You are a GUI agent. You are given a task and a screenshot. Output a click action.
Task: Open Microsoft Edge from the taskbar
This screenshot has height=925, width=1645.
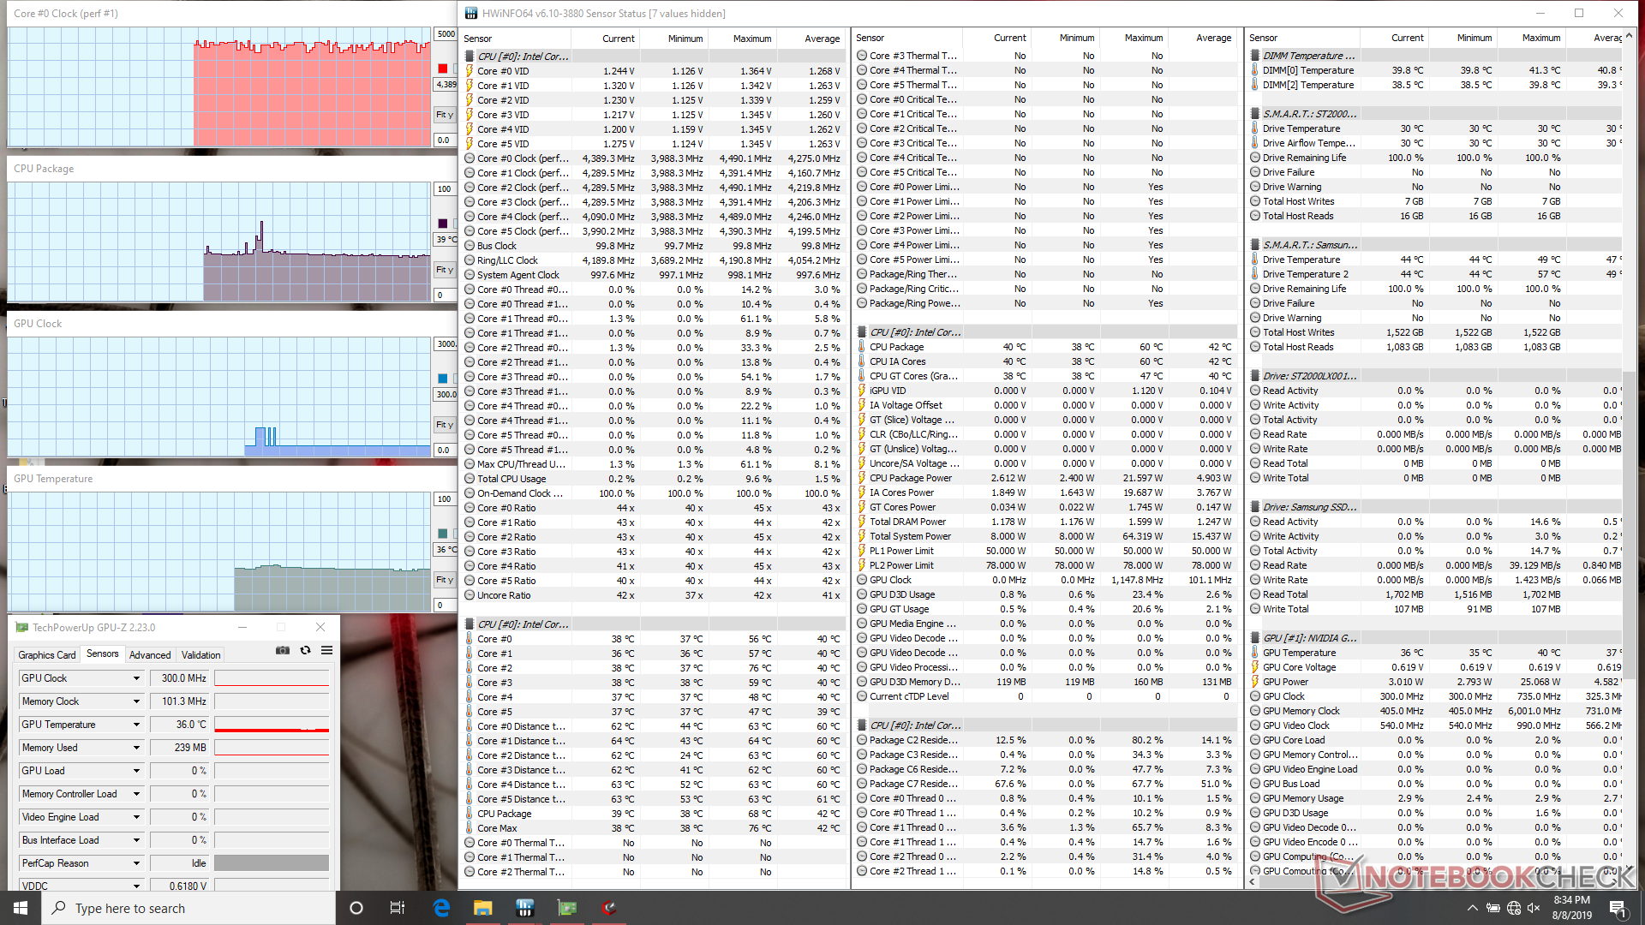441,908
